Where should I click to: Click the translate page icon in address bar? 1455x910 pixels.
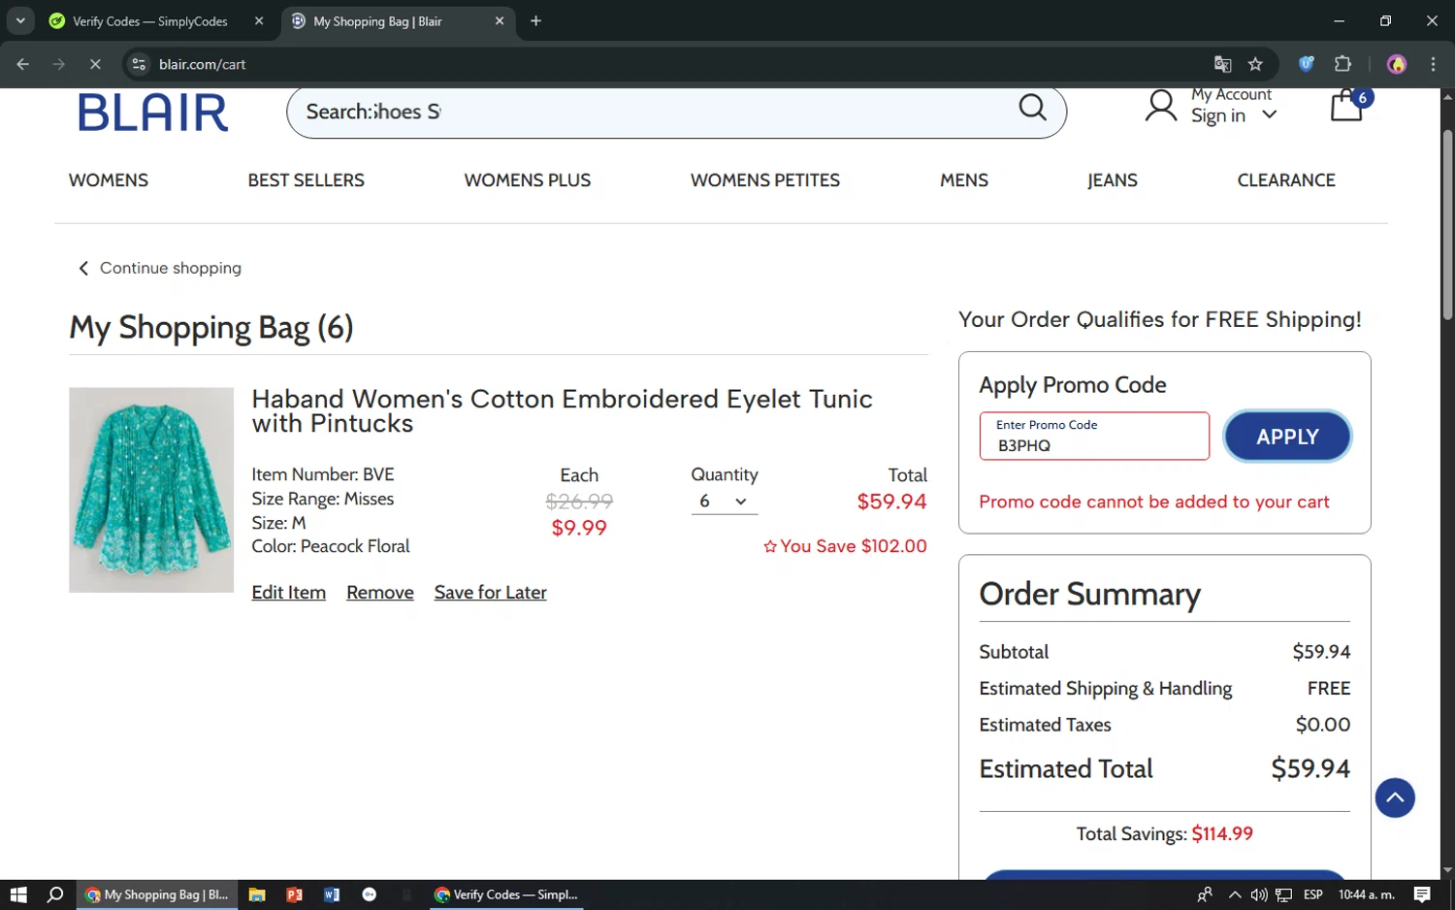pos(1222,64)
